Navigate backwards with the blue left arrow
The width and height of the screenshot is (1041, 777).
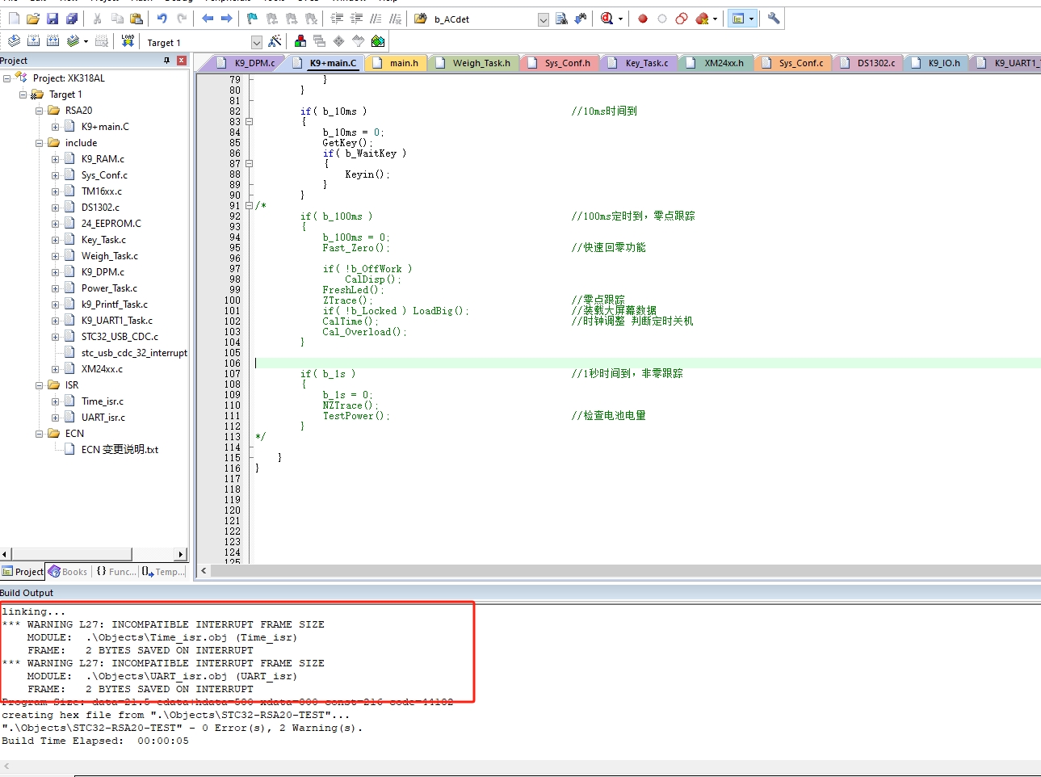click(x=208, y=19)
